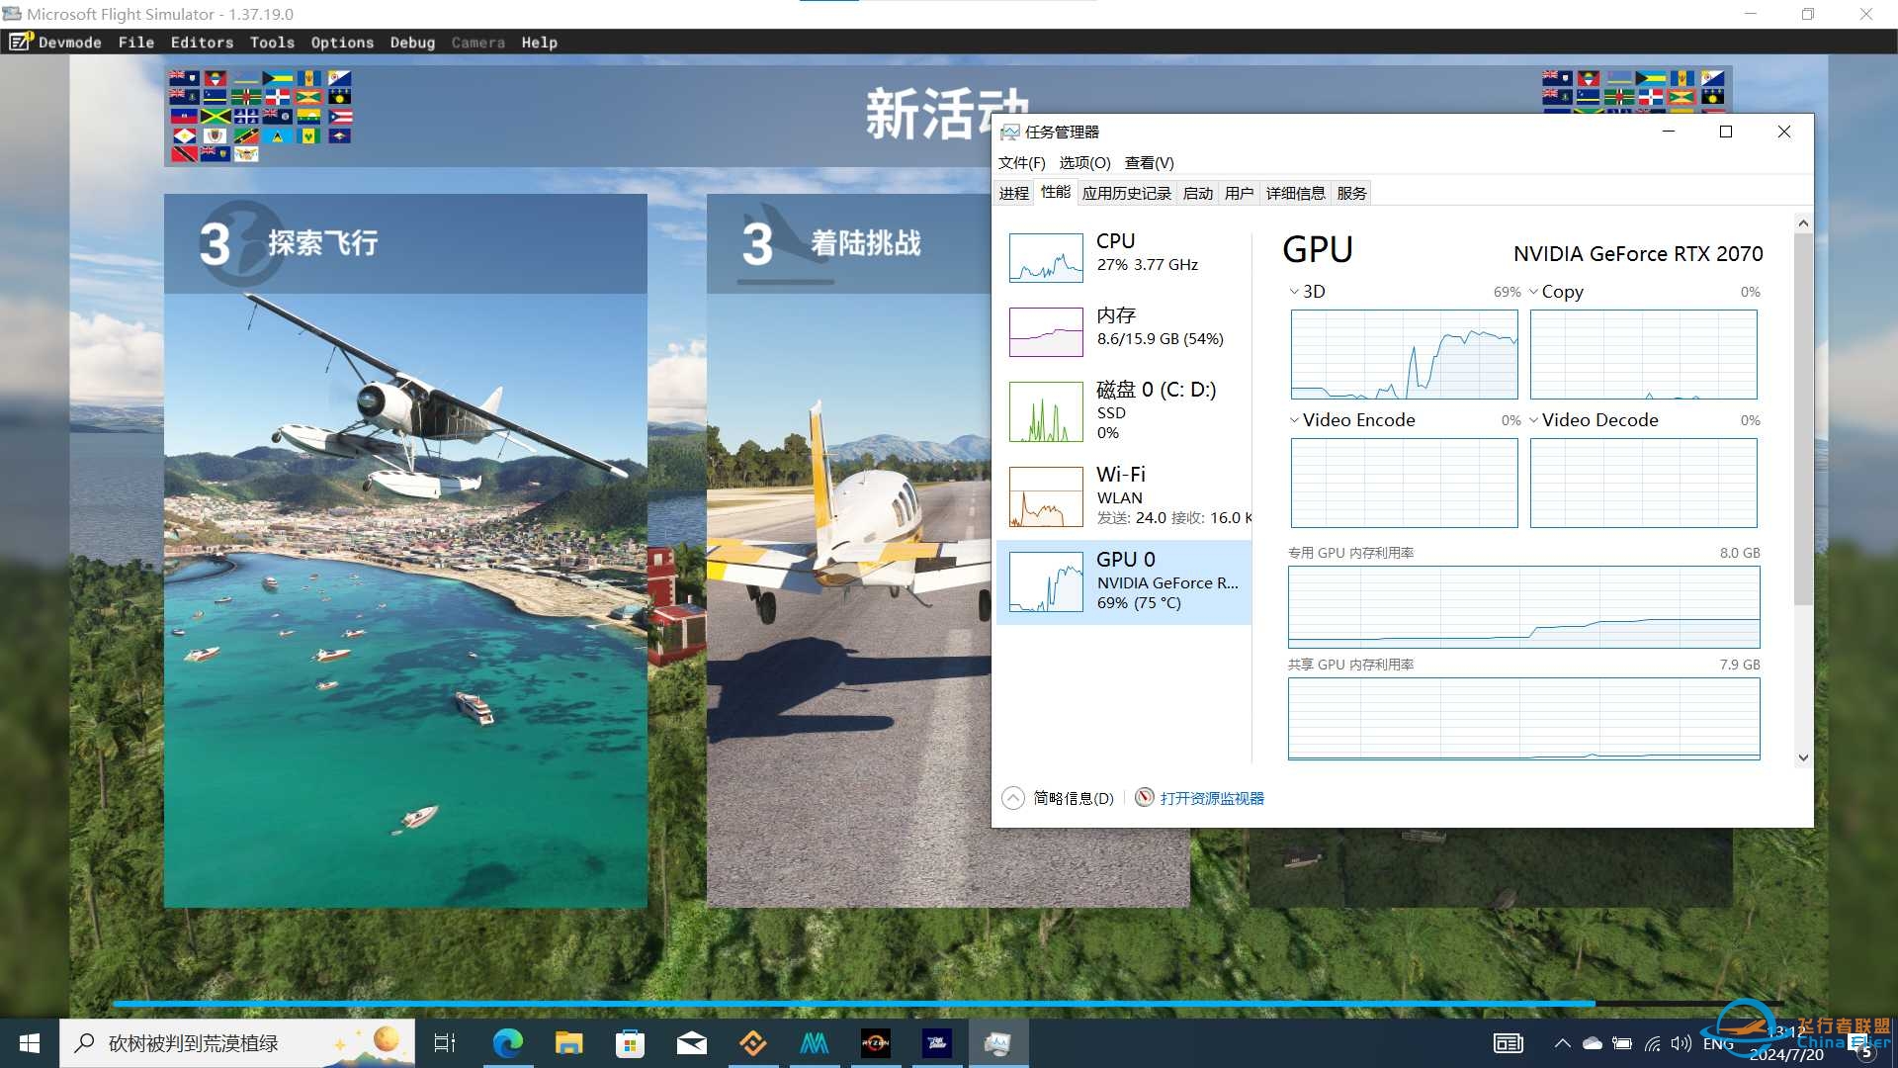The image size is (1898, 1068).
Task: Switch the ENG input language indicator
Action: pyautogui.click(x=1718, y=1043)
